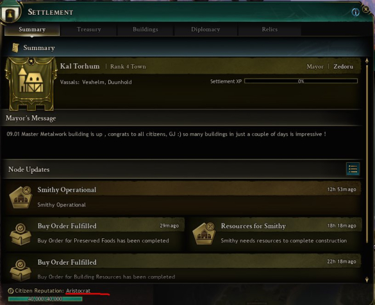Open the Buildings tab
The width and height of the screenshot is (375, 305).
point(145,29)
